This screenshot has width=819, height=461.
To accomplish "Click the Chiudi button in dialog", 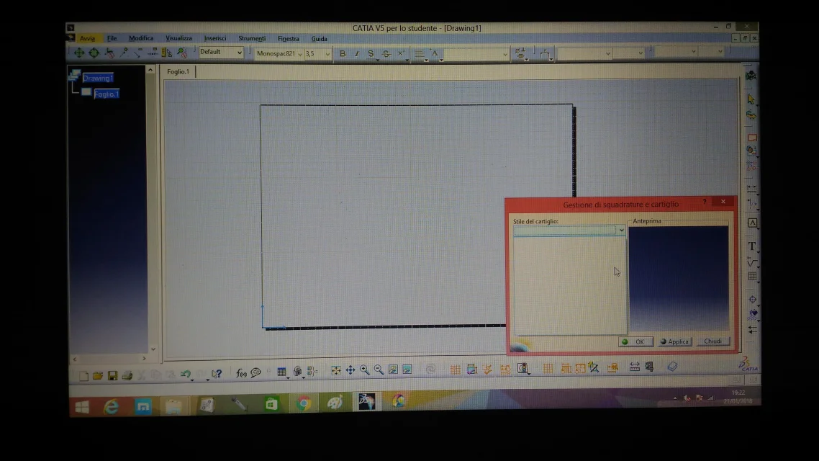I will click(712, 341).
